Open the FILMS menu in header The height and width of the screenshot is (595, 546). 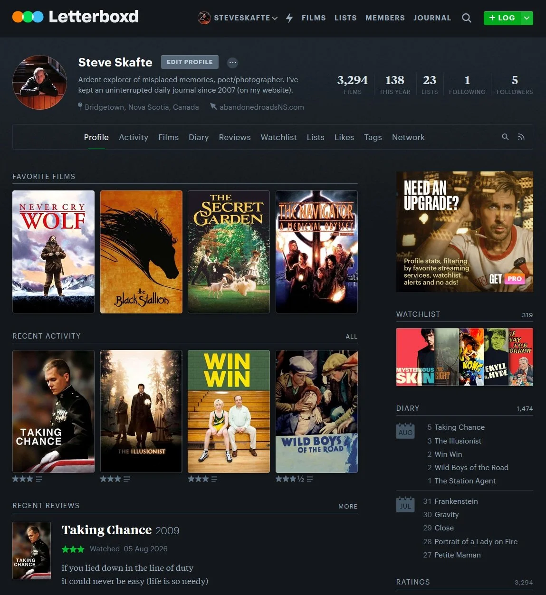[x=314, y=18]
